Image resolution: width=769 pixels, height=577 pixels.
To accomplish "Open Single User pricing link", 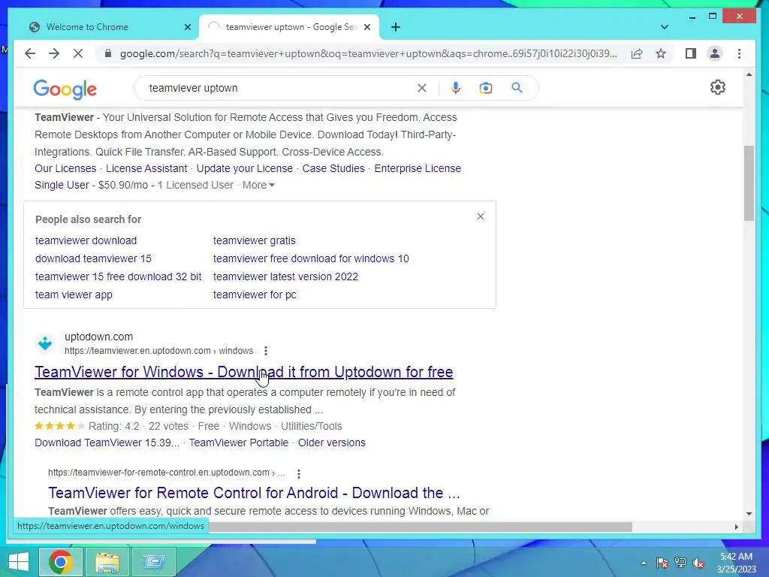I will tap(62, 185).
